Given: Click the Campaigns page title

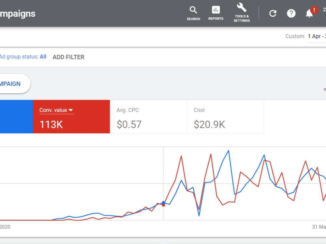Looking at the screenshot, I should (18, 14).
